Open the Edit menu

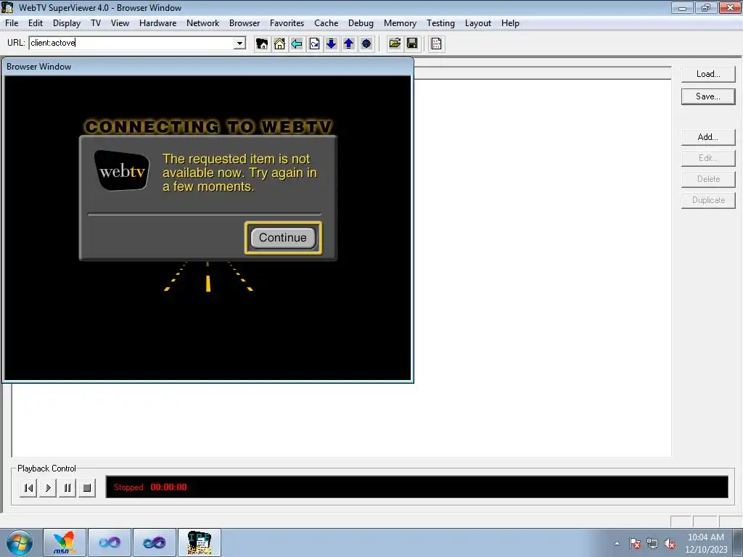pyautogui.click(x=36, y=23)
